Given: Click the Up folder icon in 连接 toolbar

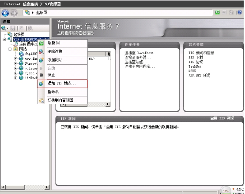Looking at the screenshot, I should tap(21, 28).
